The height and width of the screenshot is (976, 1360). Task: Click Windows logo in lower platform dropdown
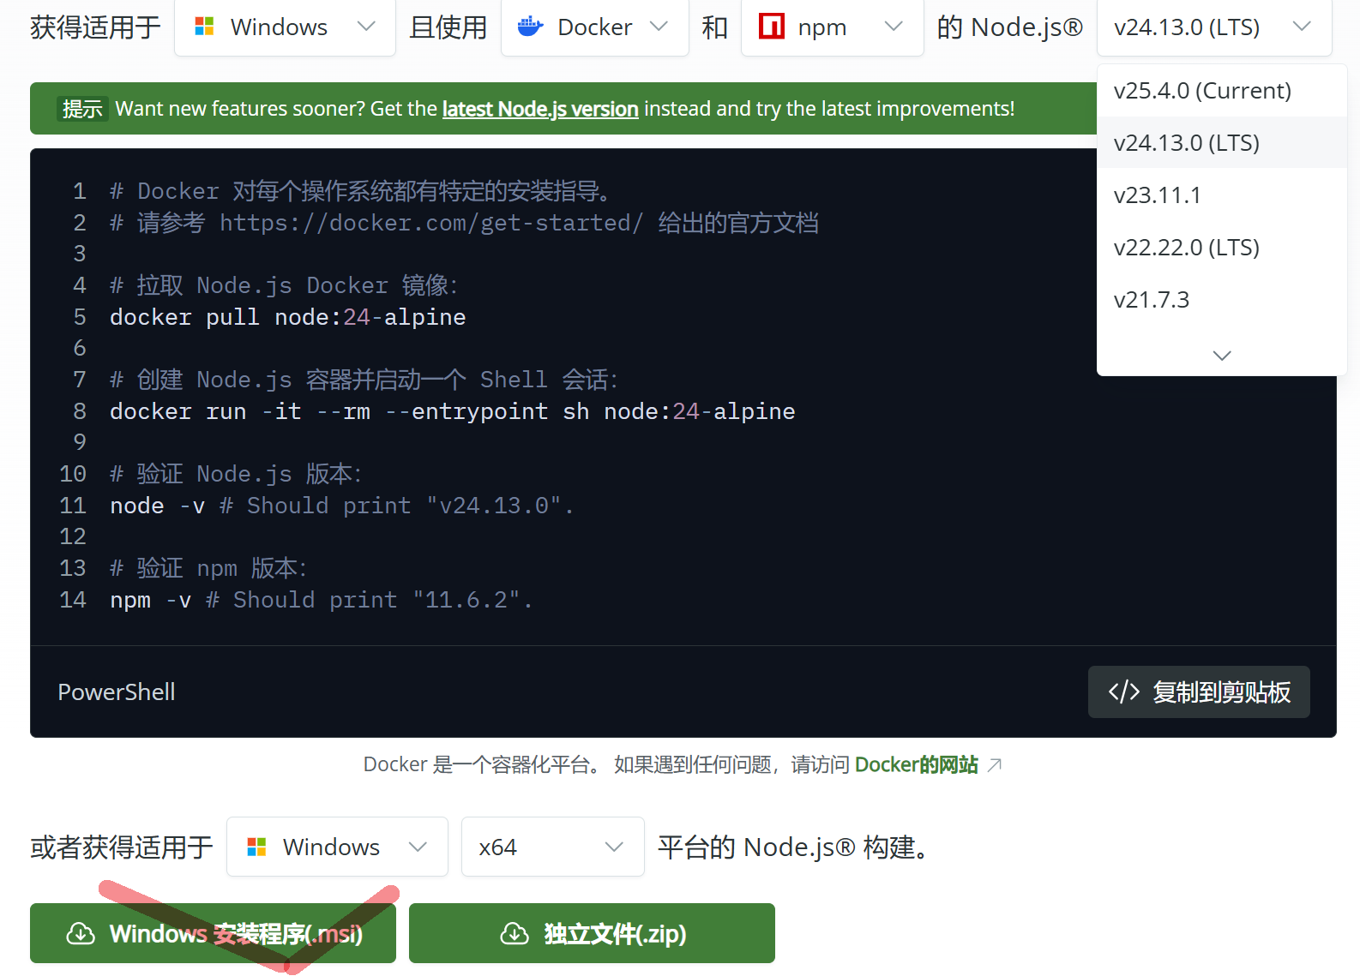[256, 847]
